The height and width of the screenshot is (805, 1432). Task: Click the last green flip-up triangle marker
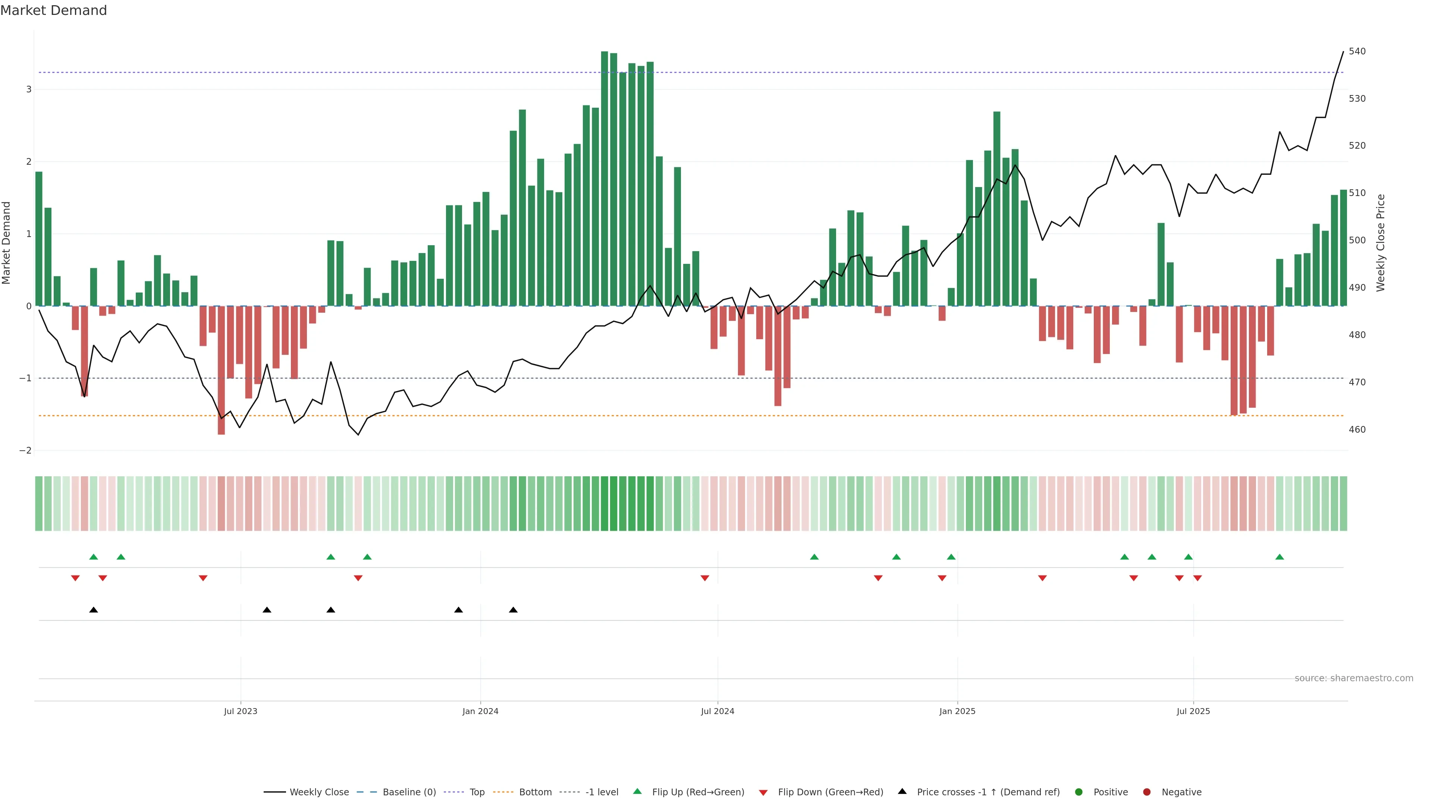tap(1280, 557)
